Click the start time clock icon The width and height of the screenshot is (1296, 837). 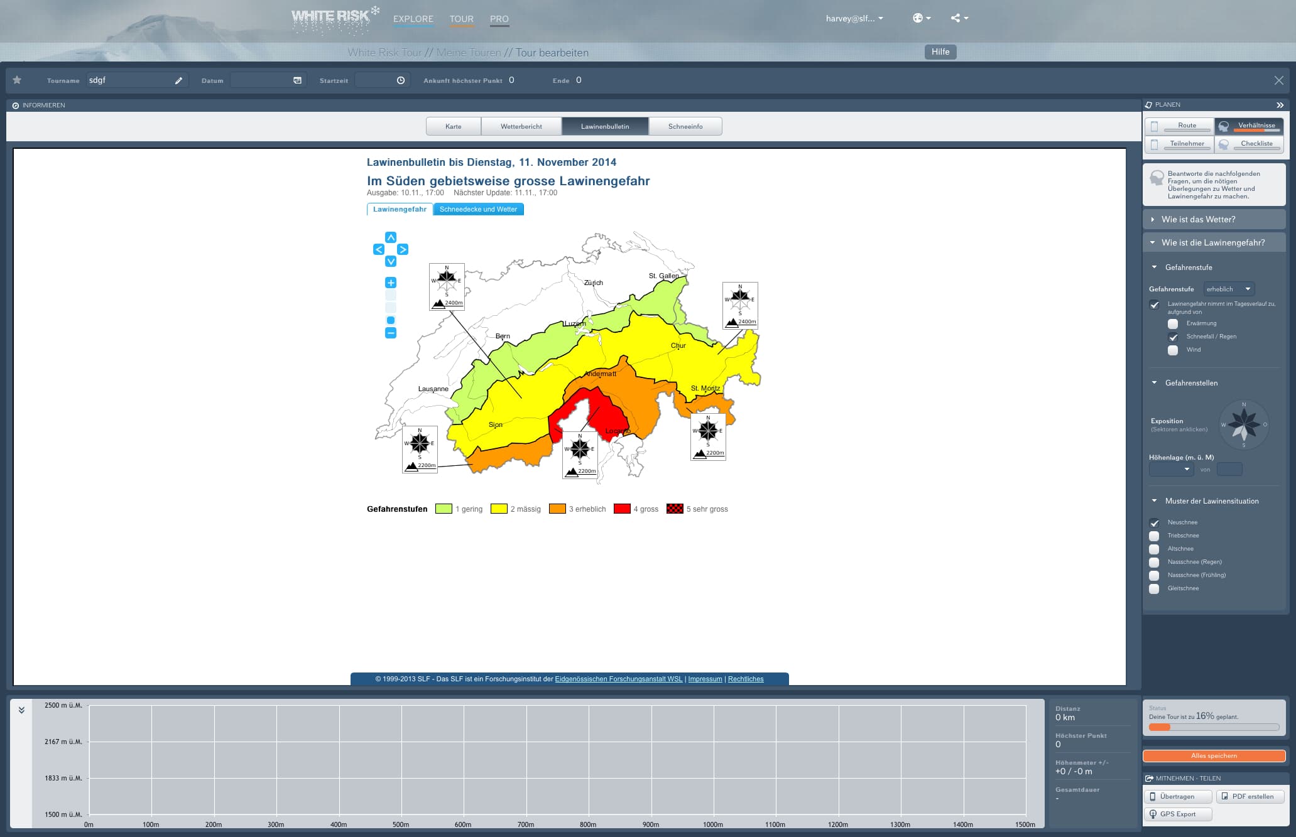[x=401, y=80]
